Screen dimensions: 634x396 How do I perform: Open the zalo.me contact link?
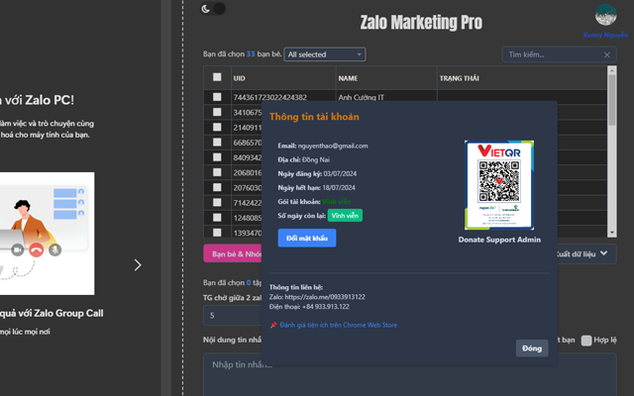pyautogui.click(x=325, y=297)
